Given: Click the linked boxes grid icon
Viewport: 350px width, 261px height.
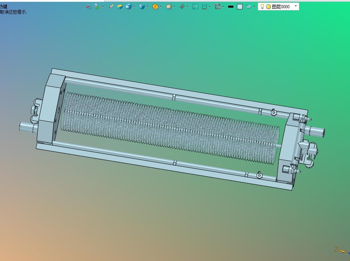Looking at the screenshot, I should 217,7.
